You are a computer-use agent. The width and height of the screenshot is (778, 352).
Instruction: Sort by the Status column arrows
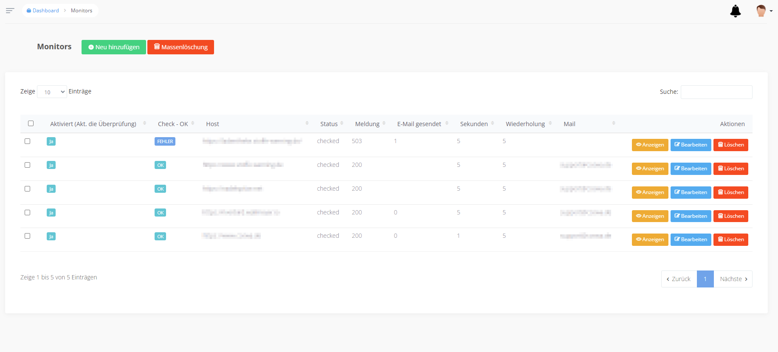point(342,124)
